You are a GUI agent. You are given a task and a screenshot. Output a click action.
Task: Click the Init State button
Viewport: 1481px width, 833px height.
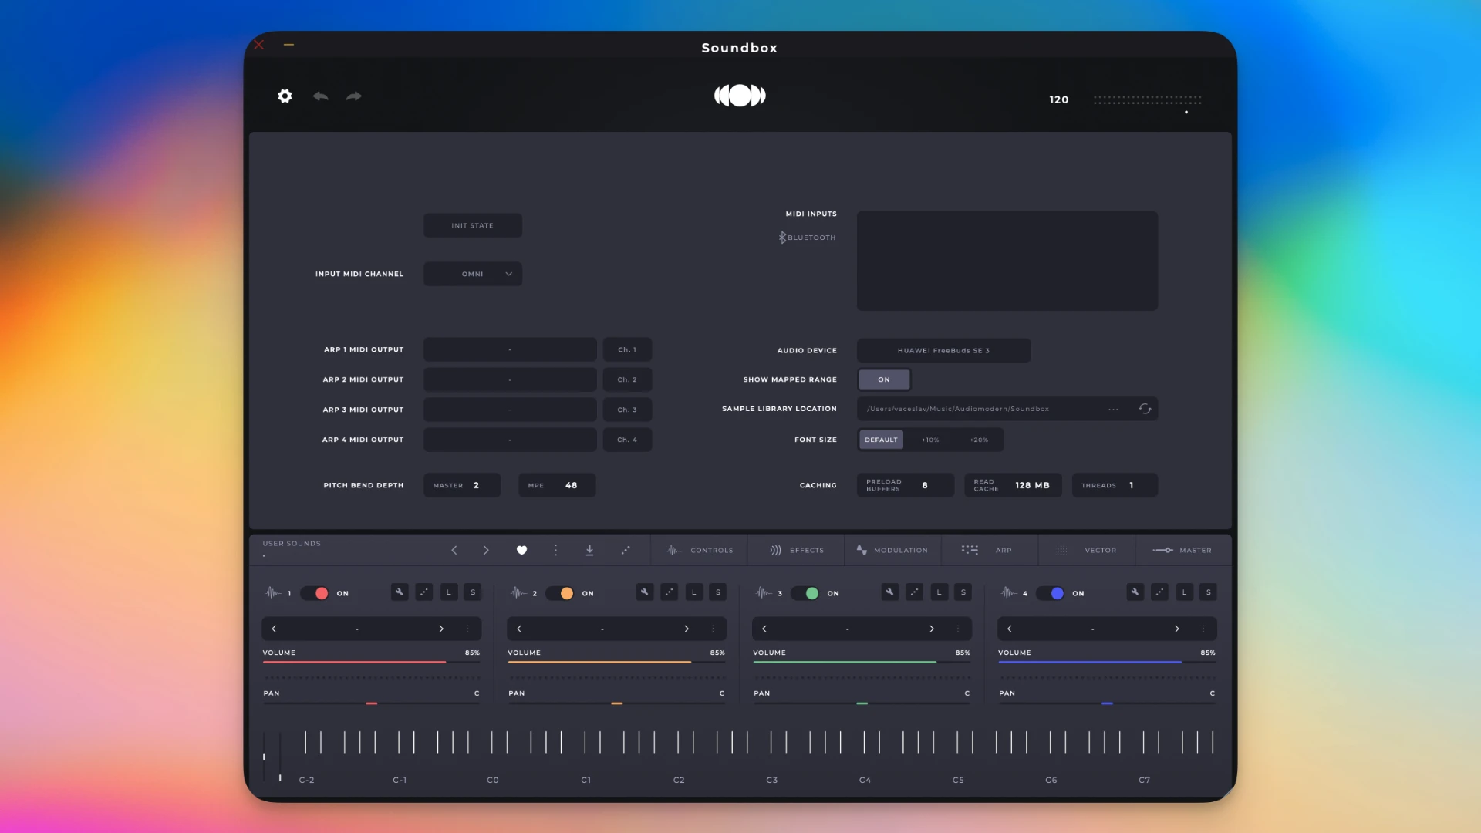[x=473, y=225]
